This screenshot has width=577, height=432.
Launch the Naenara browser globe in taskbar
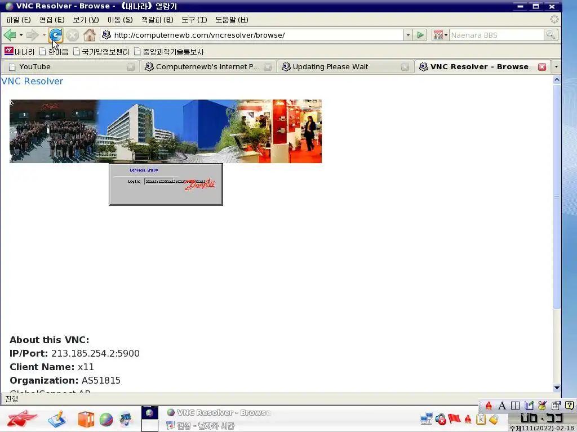point(106,420)
